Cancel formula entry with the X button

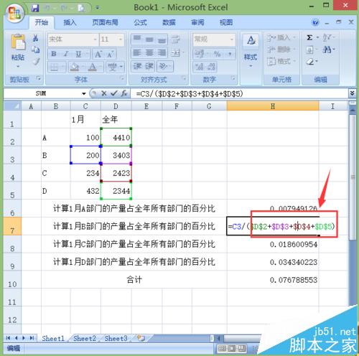pos(103,93)
